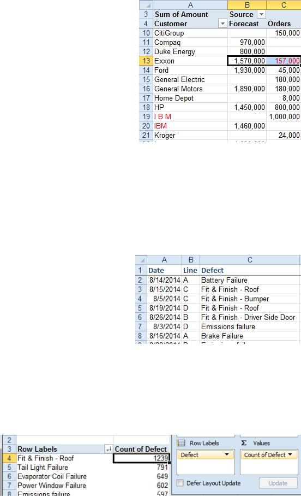Select Home Depot orders value 8,000
The height and width of the screenshot is (496, 301).
[x=284, y=98]
